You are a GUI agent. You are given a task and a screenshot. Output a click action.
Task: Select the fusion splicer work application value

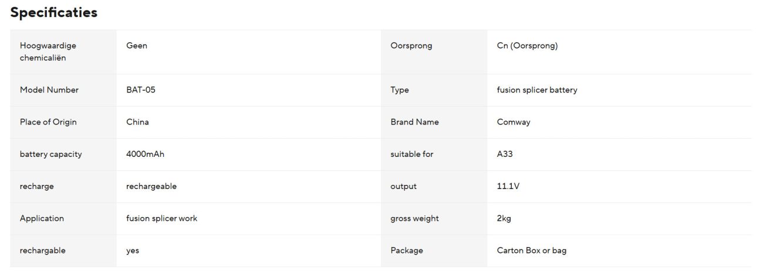(161, 218)
